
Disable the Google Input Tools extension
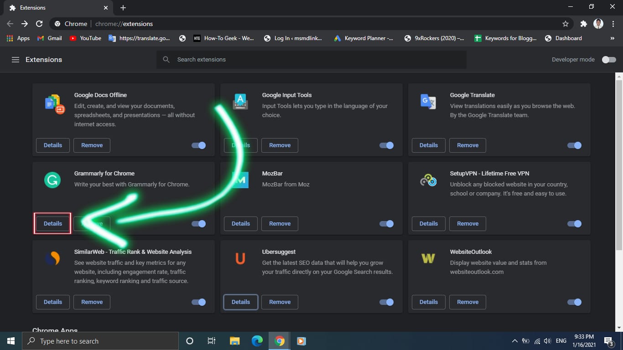387,145
